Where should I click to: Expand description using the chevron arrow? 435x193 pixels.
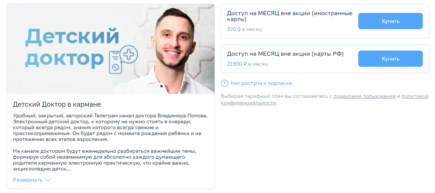tap(48, 180)
